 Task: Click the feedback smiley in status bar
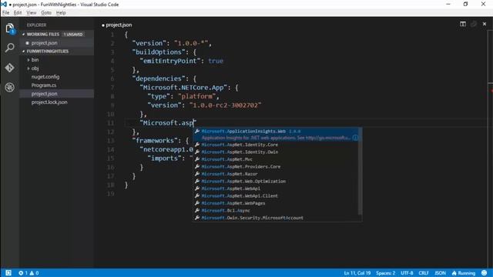point(485,273)
